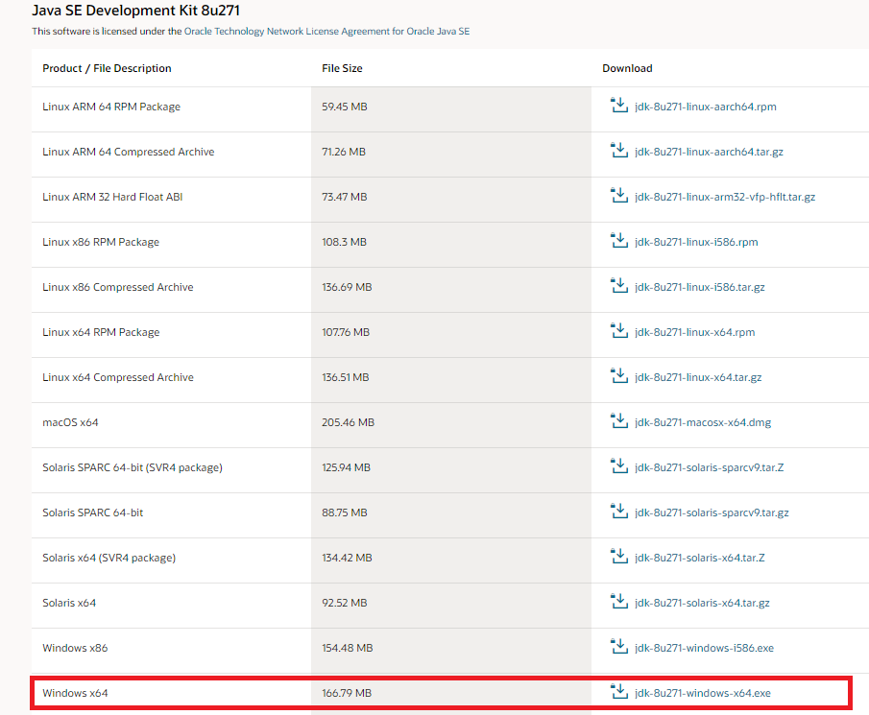Download jdk-8u271-linux-aarch64.rpm link
This screenshot has width=869, height=715.
[x=706, y=107]
